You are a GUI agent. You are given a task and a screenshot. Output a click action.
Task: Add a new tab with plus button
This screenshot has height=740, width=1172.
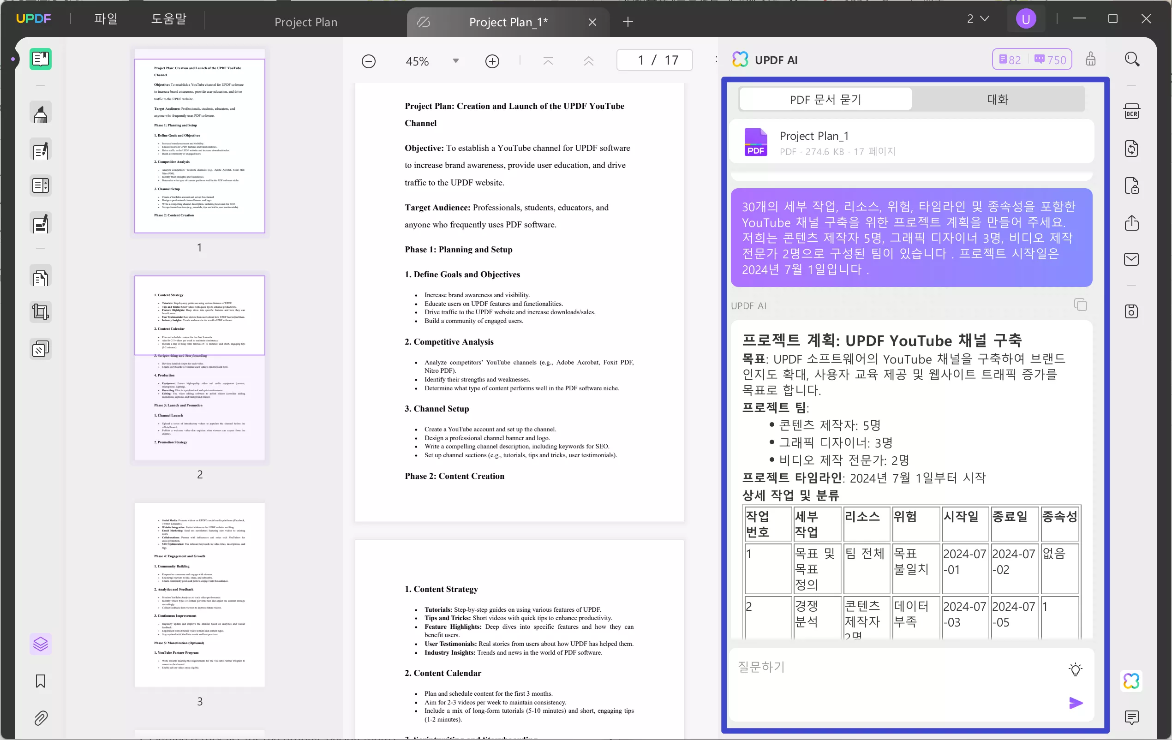point(628,22)
